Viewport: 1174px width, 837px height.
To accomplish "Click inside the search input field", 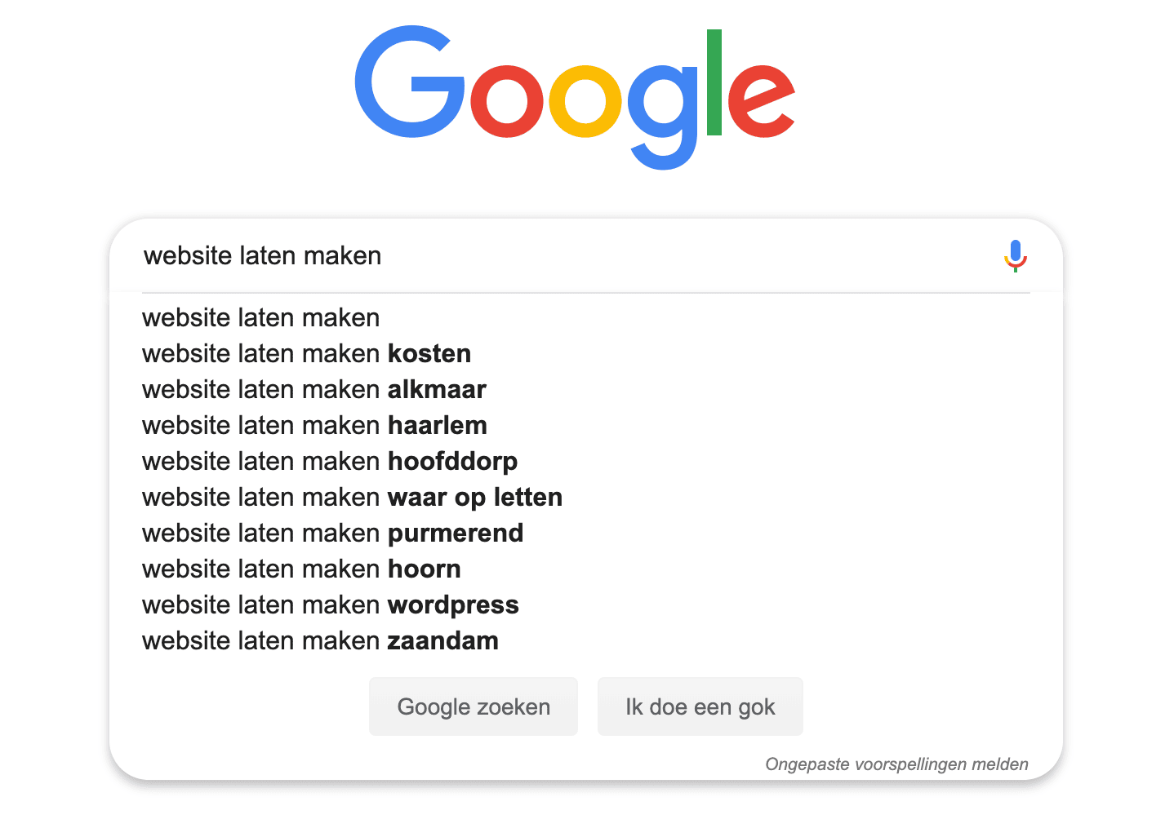I will (490, 255).
